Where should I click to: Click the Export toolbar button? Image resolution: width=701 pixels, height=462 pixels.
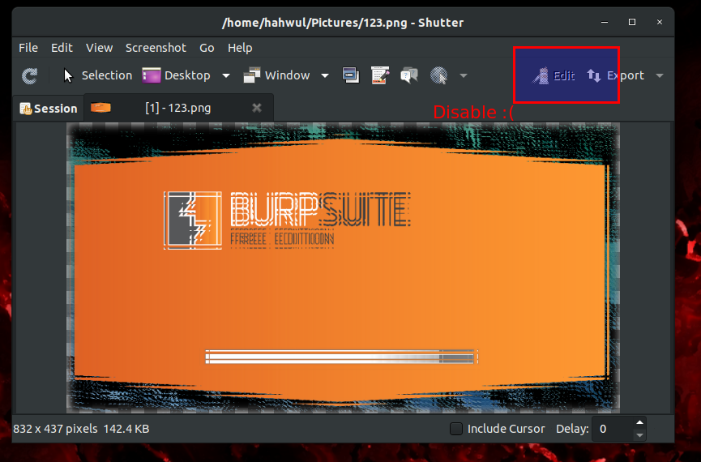tap(616, 75)
